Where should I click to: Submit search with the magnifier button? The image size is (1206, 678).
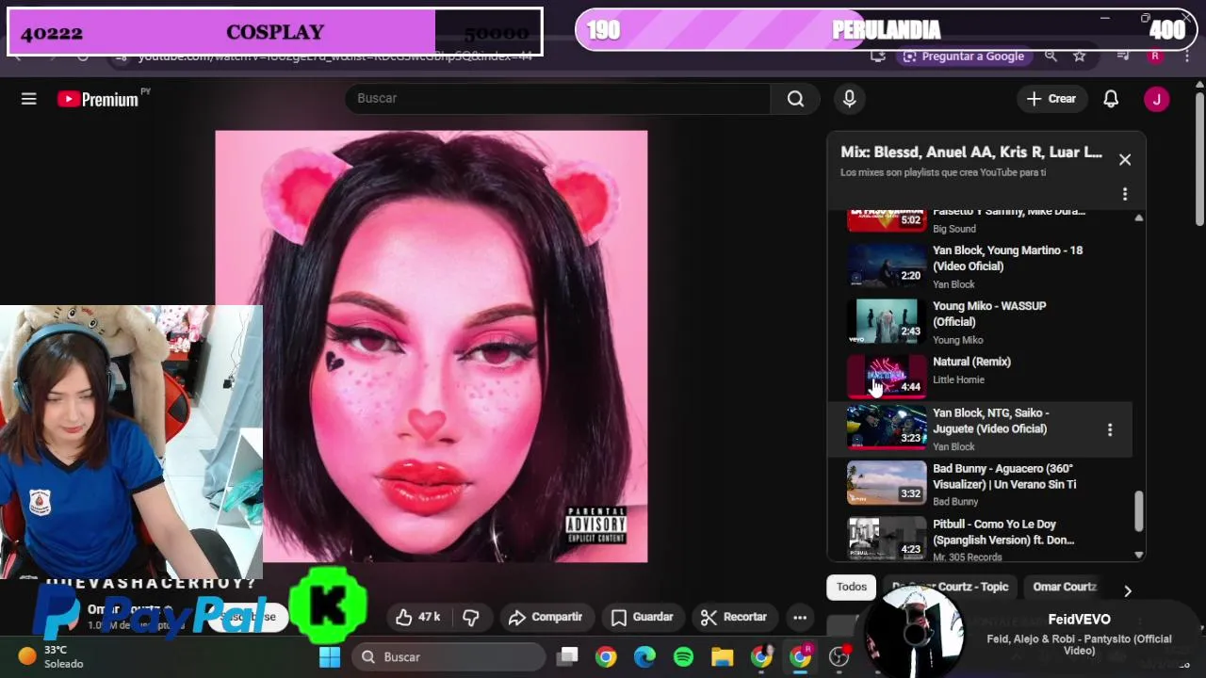[795, 98]
